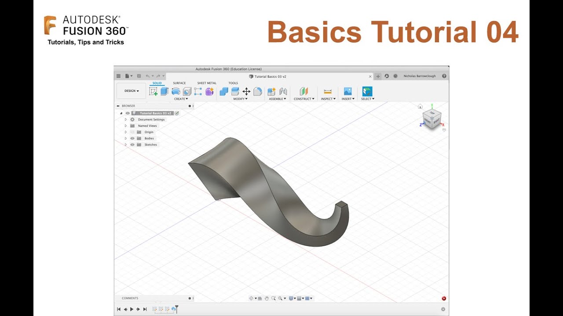Select the Create Form tool

pyautogui.click(x=209, y=91)
